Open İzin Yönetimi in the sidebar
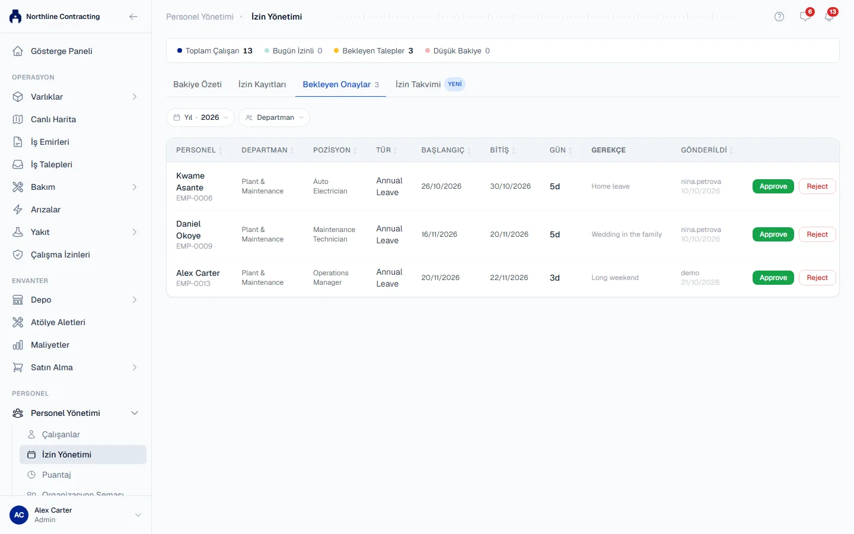Viewport: 854px width, 534px height. (x=83, y=454)
